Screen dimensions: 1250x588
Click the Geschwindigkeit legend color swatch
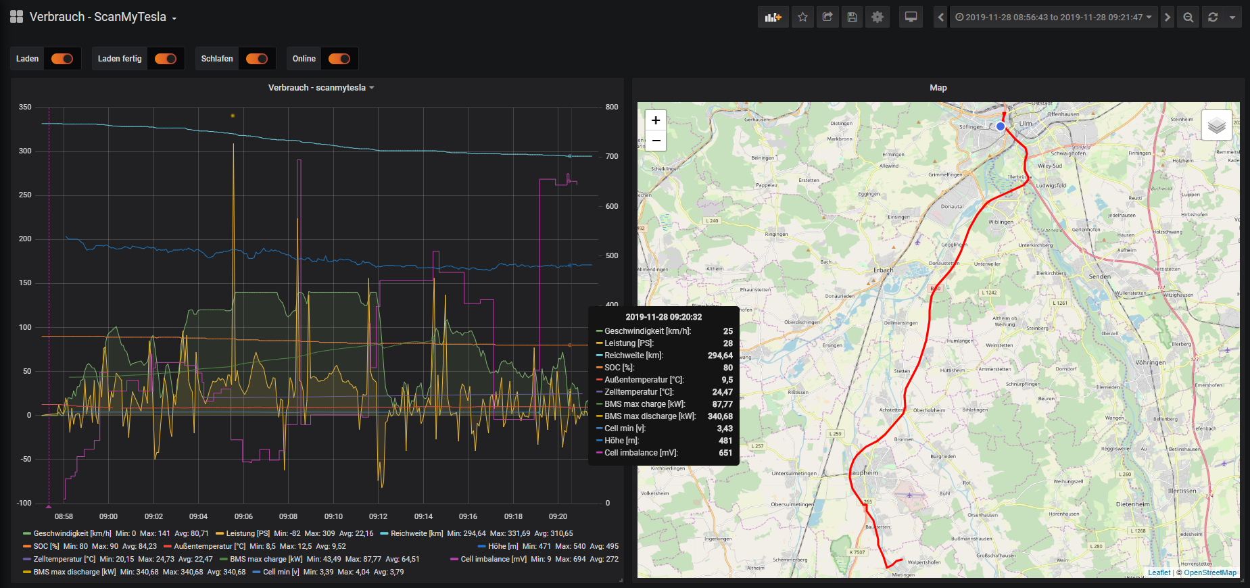[27, 533]
